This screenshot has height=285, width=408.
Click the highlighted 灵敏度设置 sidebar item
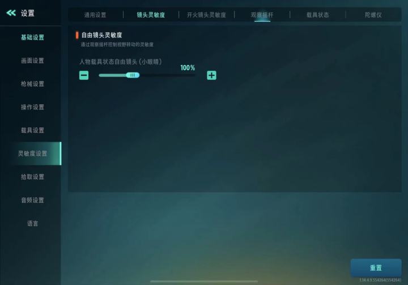(32, 154)
